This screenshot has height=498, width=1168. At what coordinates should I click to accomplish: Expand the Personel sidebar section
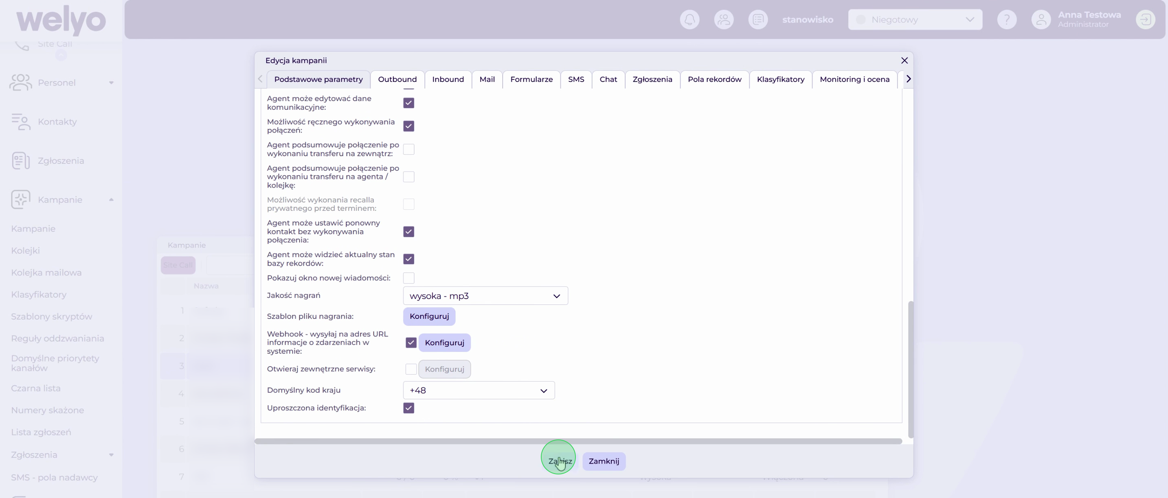111,83
